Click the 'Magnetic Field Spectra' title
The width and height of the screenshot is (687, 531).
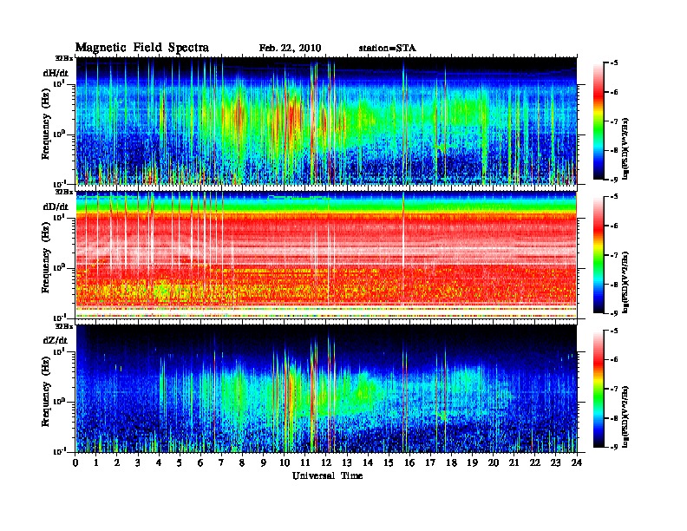[142, 48]
